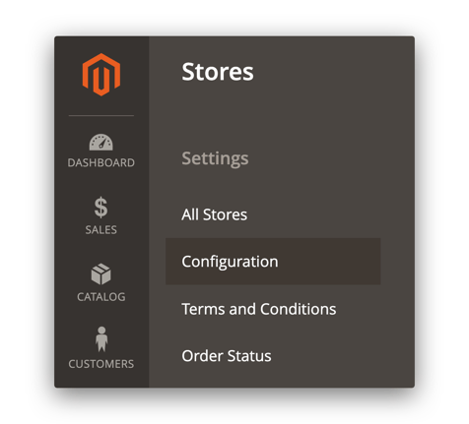Image resolution: width=469 pixels, height=424 pixels.
Task: Click the divider line below Magento logo
Action: tap(101, 115)
